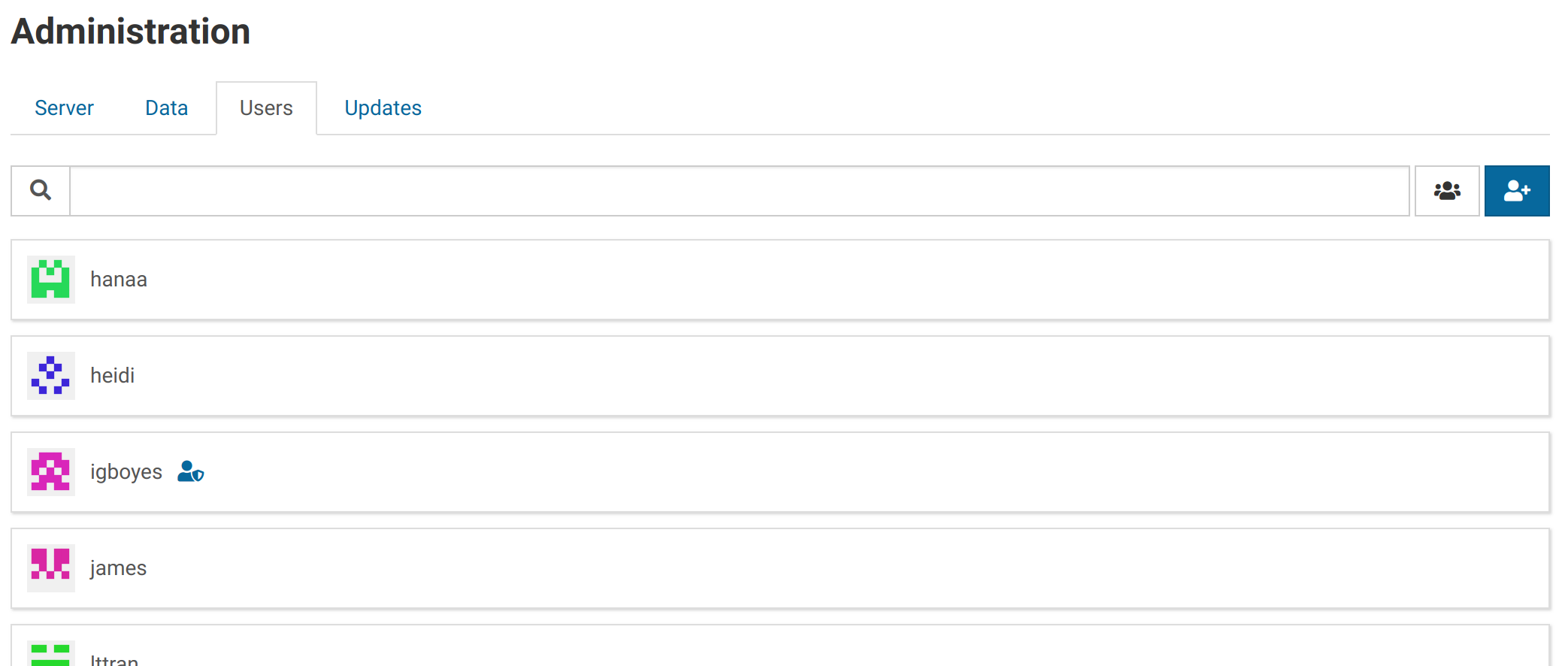
Task: Open the user groups icon button
Action: 1446,191
